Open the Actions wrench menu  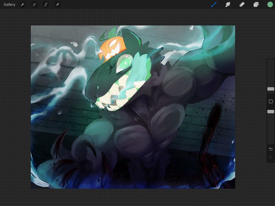click(x=23, y=4)
